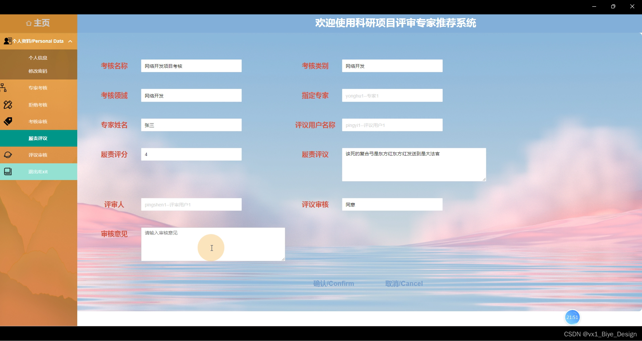Click the hierarchy icon next to 专家考核

click(x=4, y=88)
